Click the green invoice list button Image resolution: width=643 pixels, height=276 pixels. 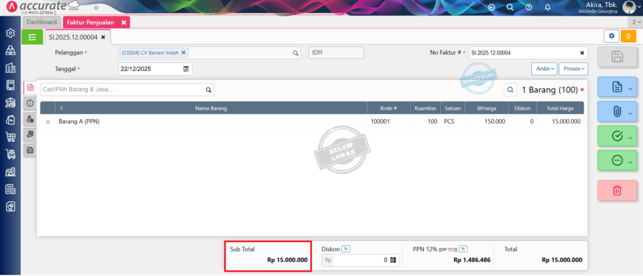tap(32, 37)
